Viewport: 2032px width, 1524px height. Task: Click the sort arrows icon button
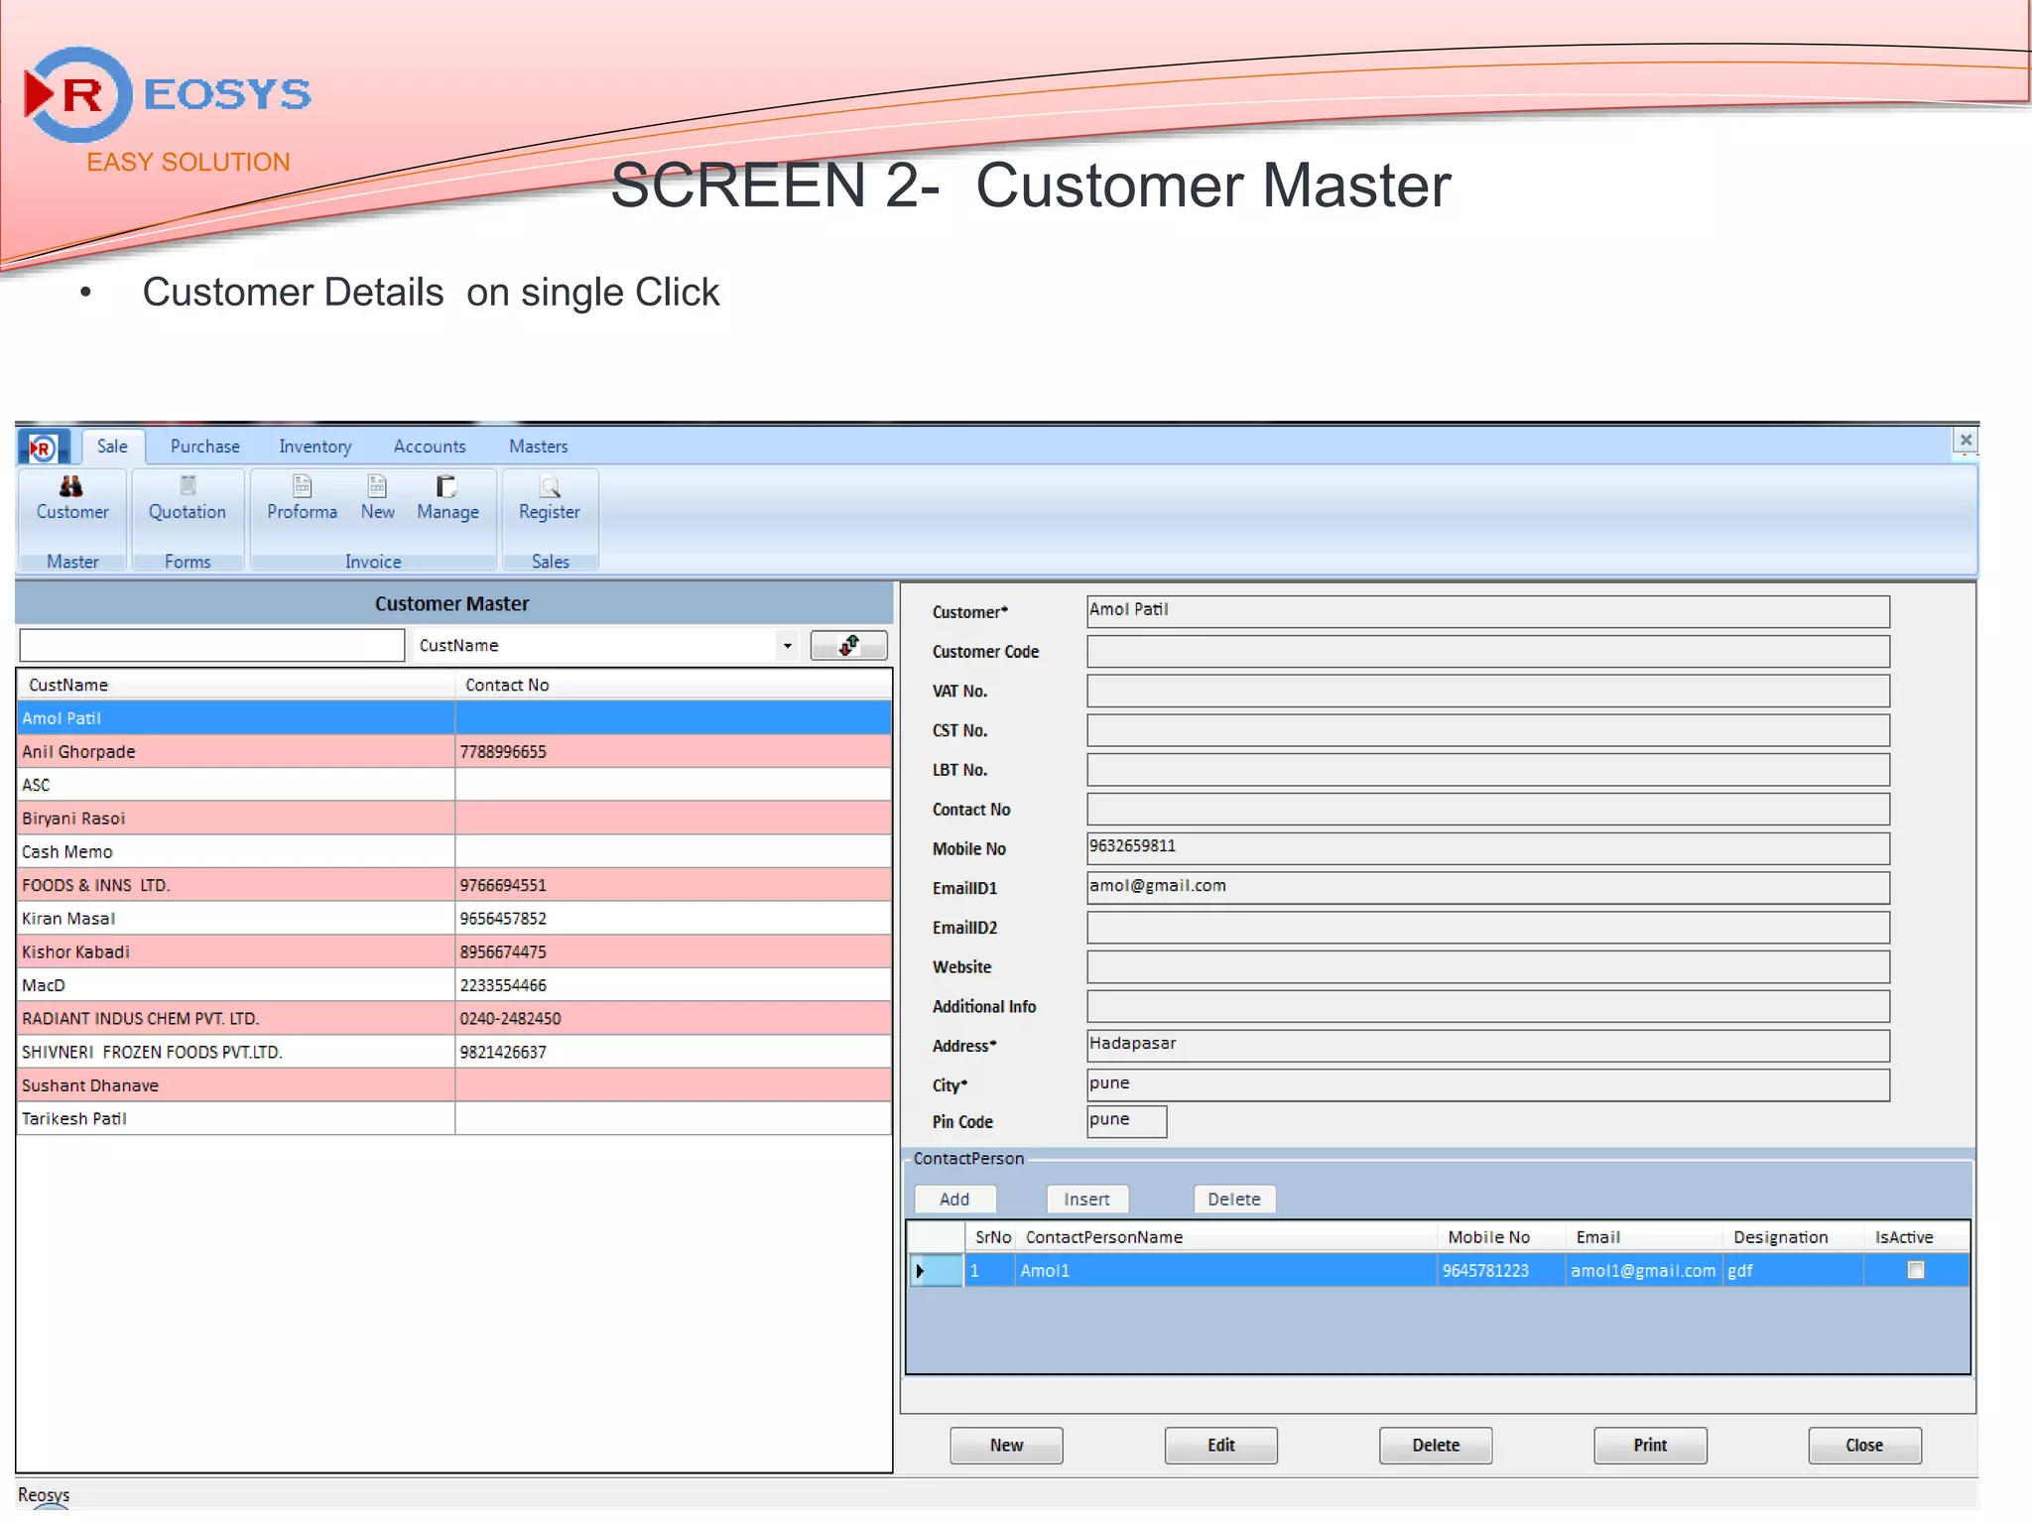tap(848, 645)
